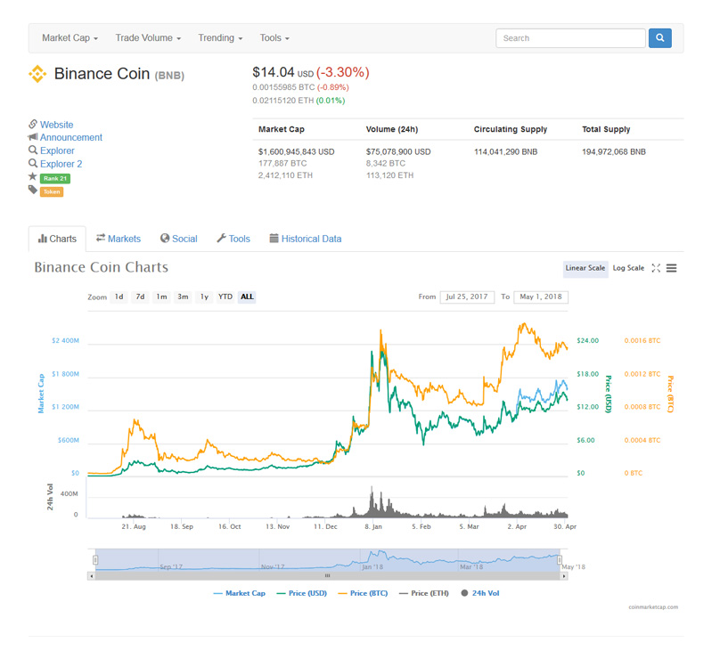
Task: Toggle Price (ETH) series in legend
Action: click(x=424, y=593)
